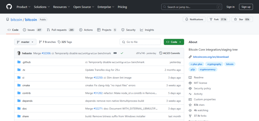
Task: Open the ci folder
Action: [x=23, y=77]
